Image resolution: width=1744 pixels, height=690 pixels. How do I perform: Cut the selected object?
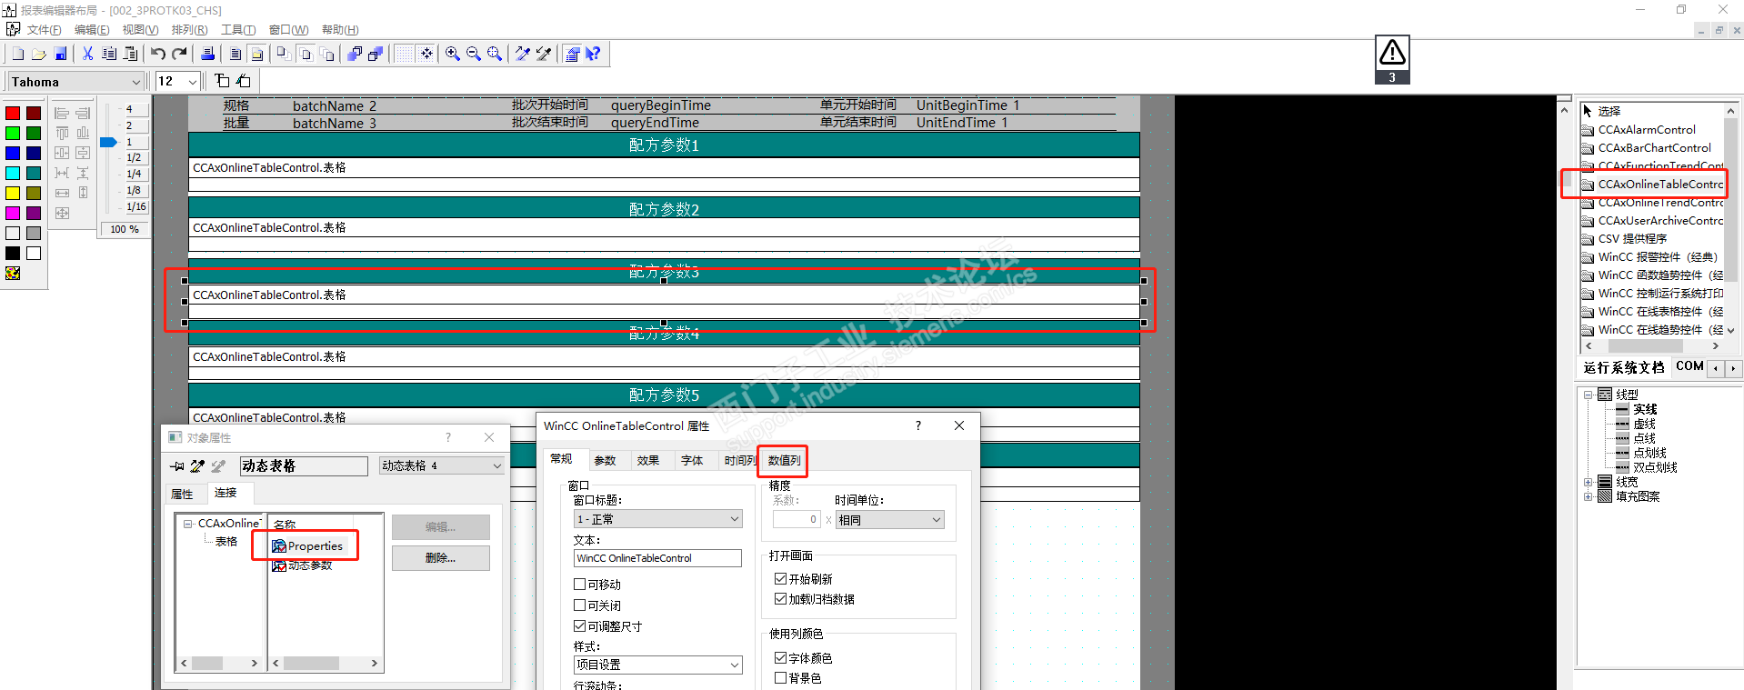[87, 54]
